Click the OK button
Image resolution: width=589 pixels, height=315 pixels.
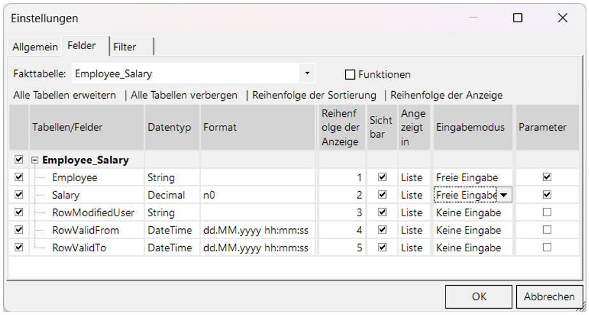[479, 297]
